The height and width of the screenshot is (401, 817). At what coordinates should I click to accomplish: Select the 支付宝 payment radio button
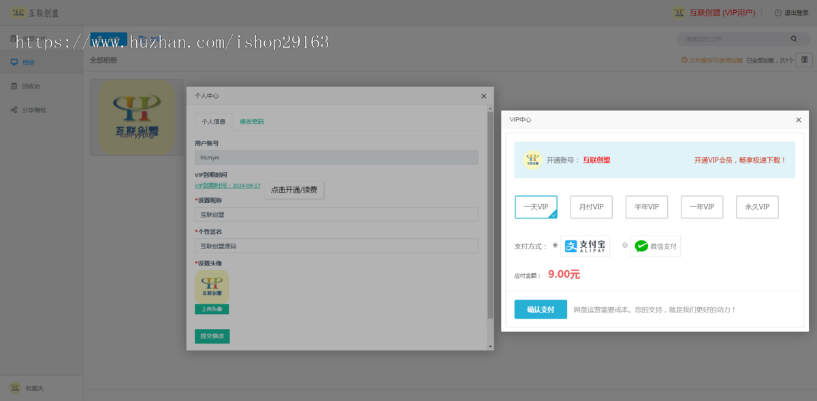pyautogui.click(x=555, y=245)
